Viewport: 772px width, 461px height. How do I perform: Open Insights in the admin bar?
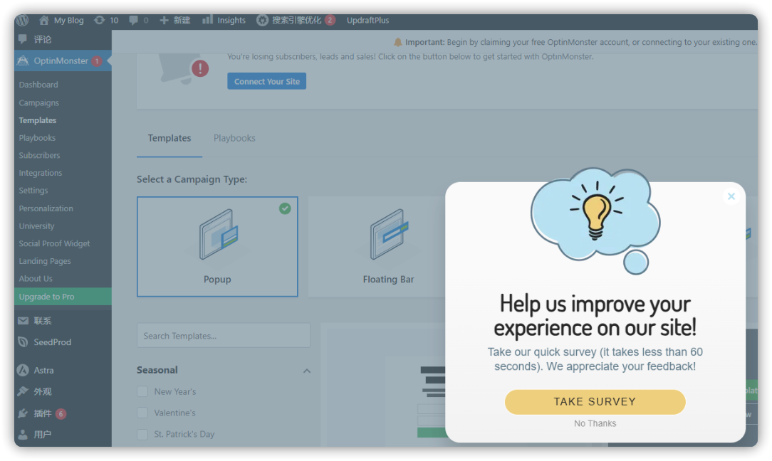(224, 20)
